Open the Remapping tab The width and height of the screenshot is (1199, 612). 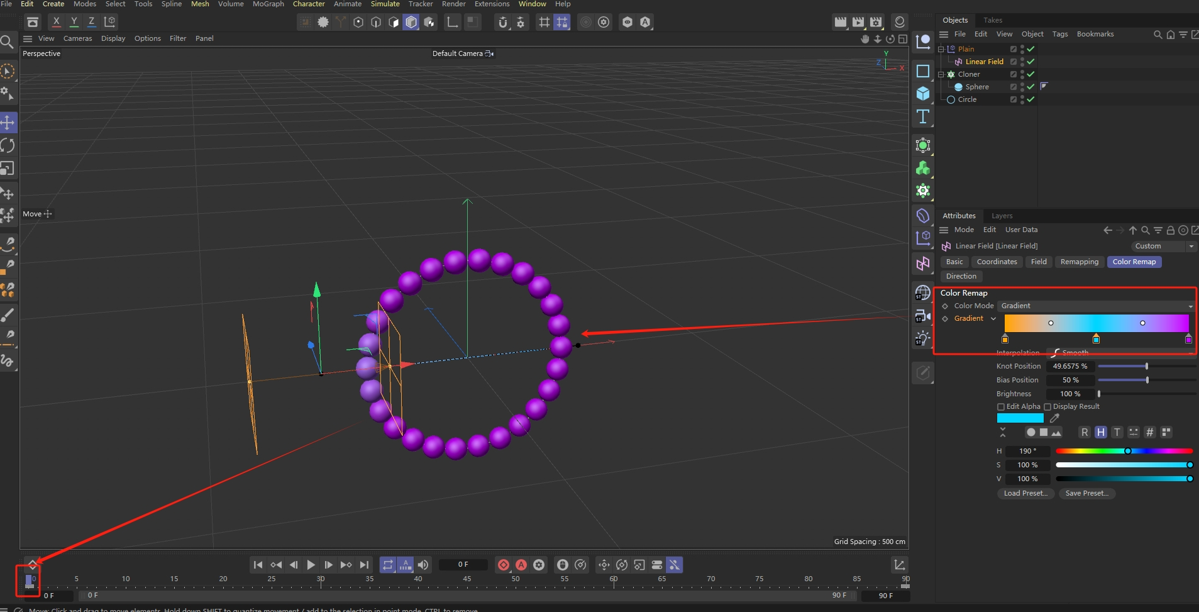click(x=1080, y=262)
